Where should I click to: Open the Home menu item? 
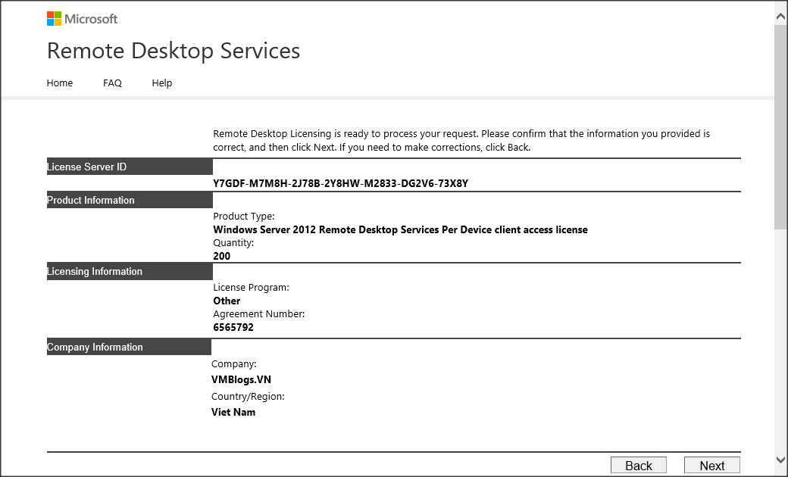[60, 83]
